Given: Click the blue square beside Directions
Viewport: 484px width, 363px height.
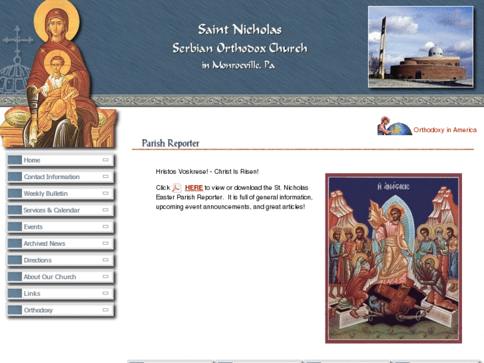Looking at the screenshot, I should pos(15,260).
